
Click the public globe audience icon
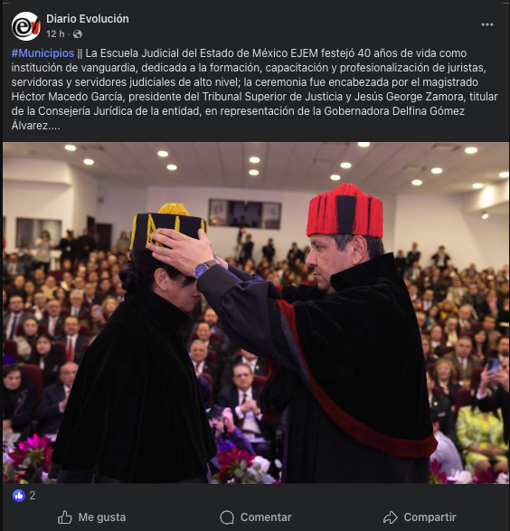[x=78, y=34]
